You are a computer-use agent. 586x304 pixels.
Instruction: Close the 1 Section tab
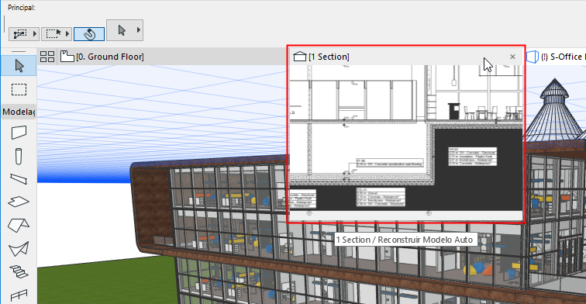pyautogui.click(x=513, y=57)
